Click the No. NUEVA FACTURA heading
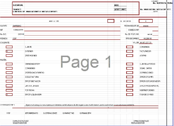This screenshot has width=174, height=126. (x=163, y=3)
